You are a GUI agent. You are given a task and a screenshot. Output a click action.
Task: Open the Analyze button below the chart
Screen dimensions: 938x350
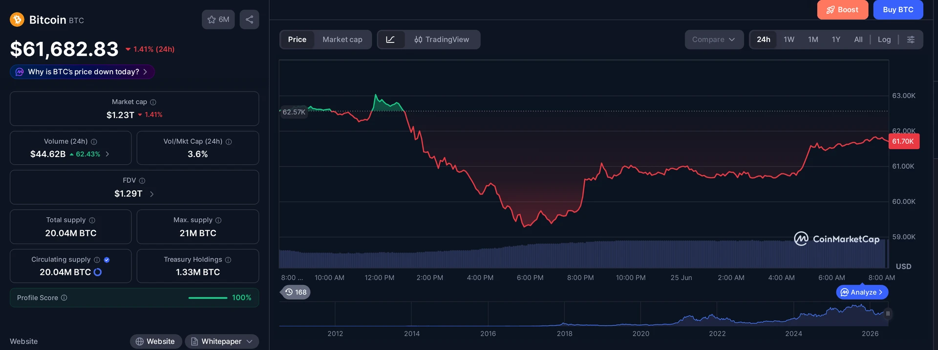click(862, 292)
